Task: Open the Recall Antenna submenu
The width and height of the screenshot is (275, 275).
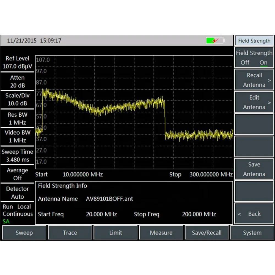Action: coord(254,80)
